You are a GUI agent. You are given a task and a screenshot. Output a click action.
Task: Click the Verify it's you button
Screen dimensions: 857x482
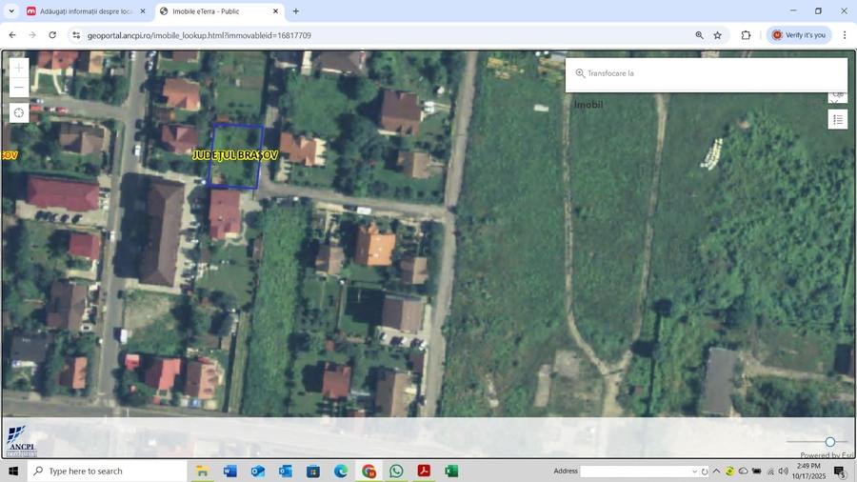[x=799, y=35]
